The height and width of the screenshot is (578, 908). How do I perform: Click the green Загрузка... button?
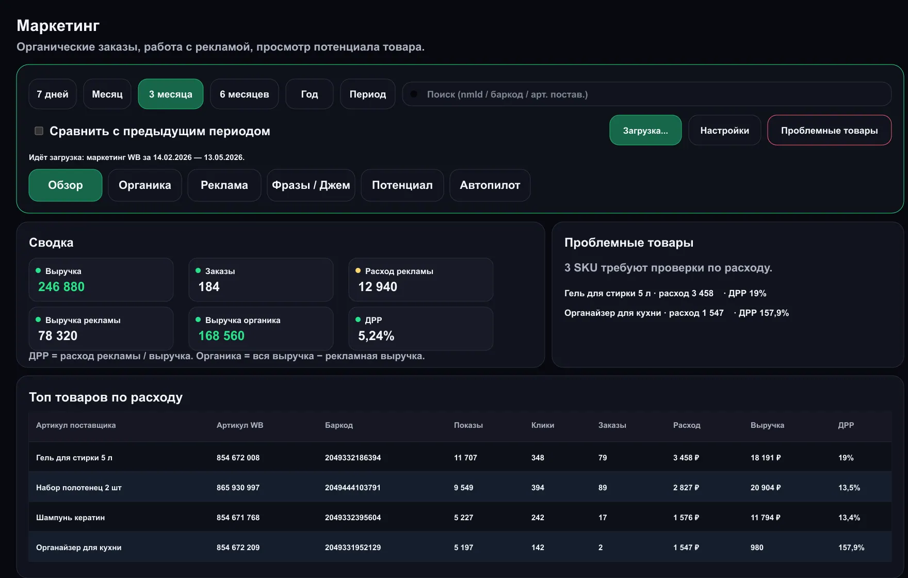click(x=645, y=130)
